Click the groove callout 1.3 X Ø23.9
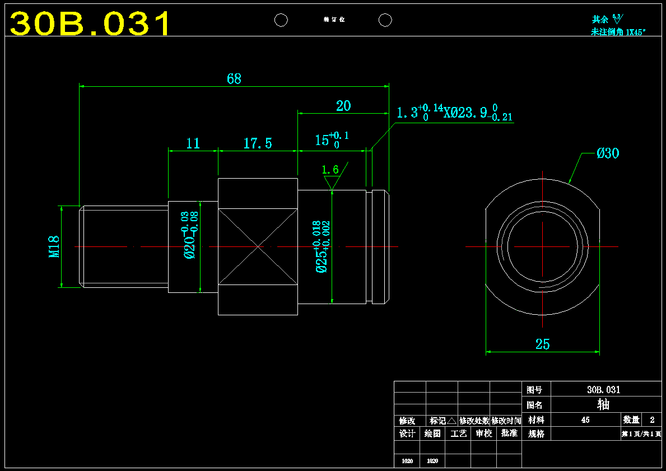The width and height of the screenshot is (666, 471). click(x=454, y=113)
